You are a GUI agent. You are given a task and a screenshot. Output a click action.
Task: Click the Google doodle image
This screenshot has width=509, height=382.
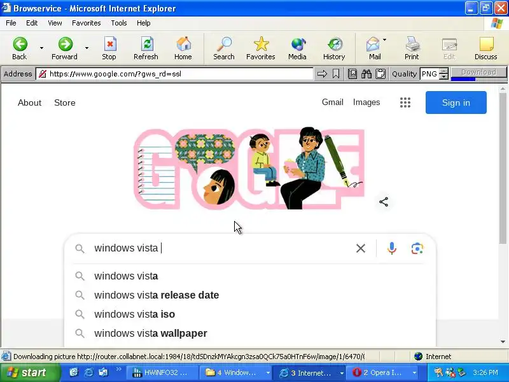click(x=249, y=168)
